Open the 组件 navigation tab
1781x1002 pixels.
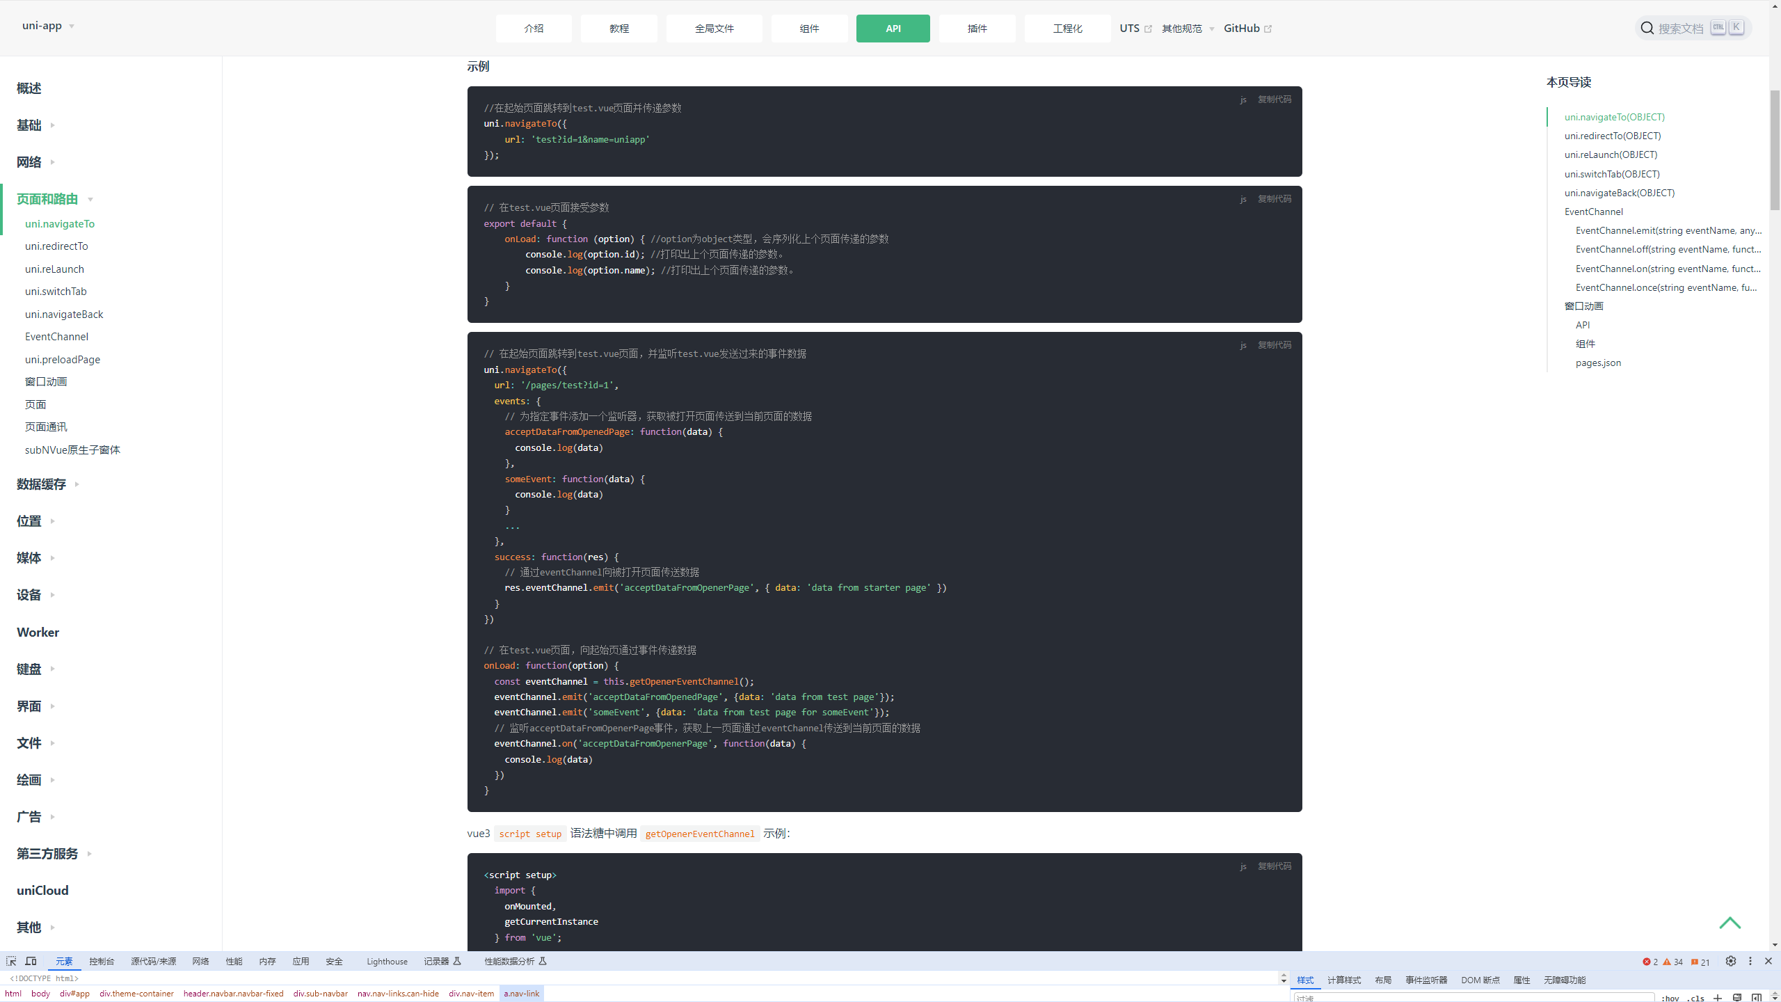809,29
